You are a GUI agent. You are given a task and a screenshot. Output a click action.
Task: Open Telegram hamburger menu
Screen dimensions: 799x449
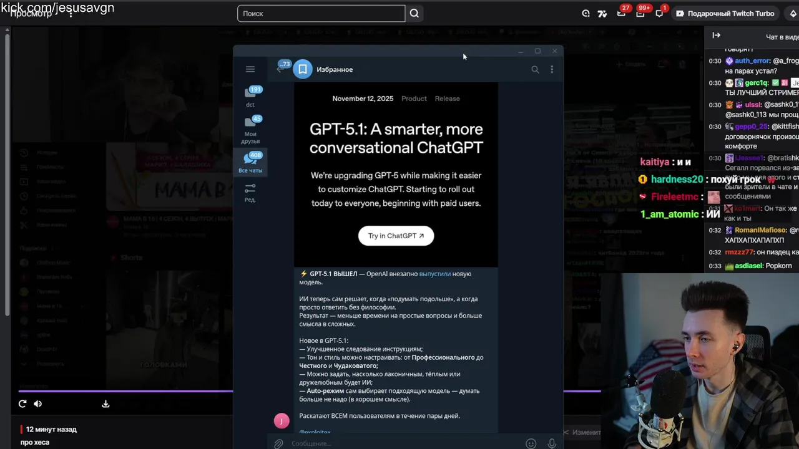(250, 69)
